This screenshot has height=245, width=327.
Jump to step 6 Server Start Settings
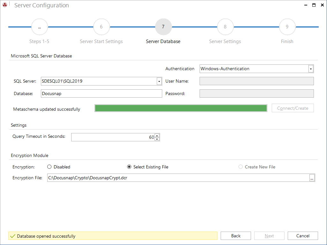[x=101, y=27]
